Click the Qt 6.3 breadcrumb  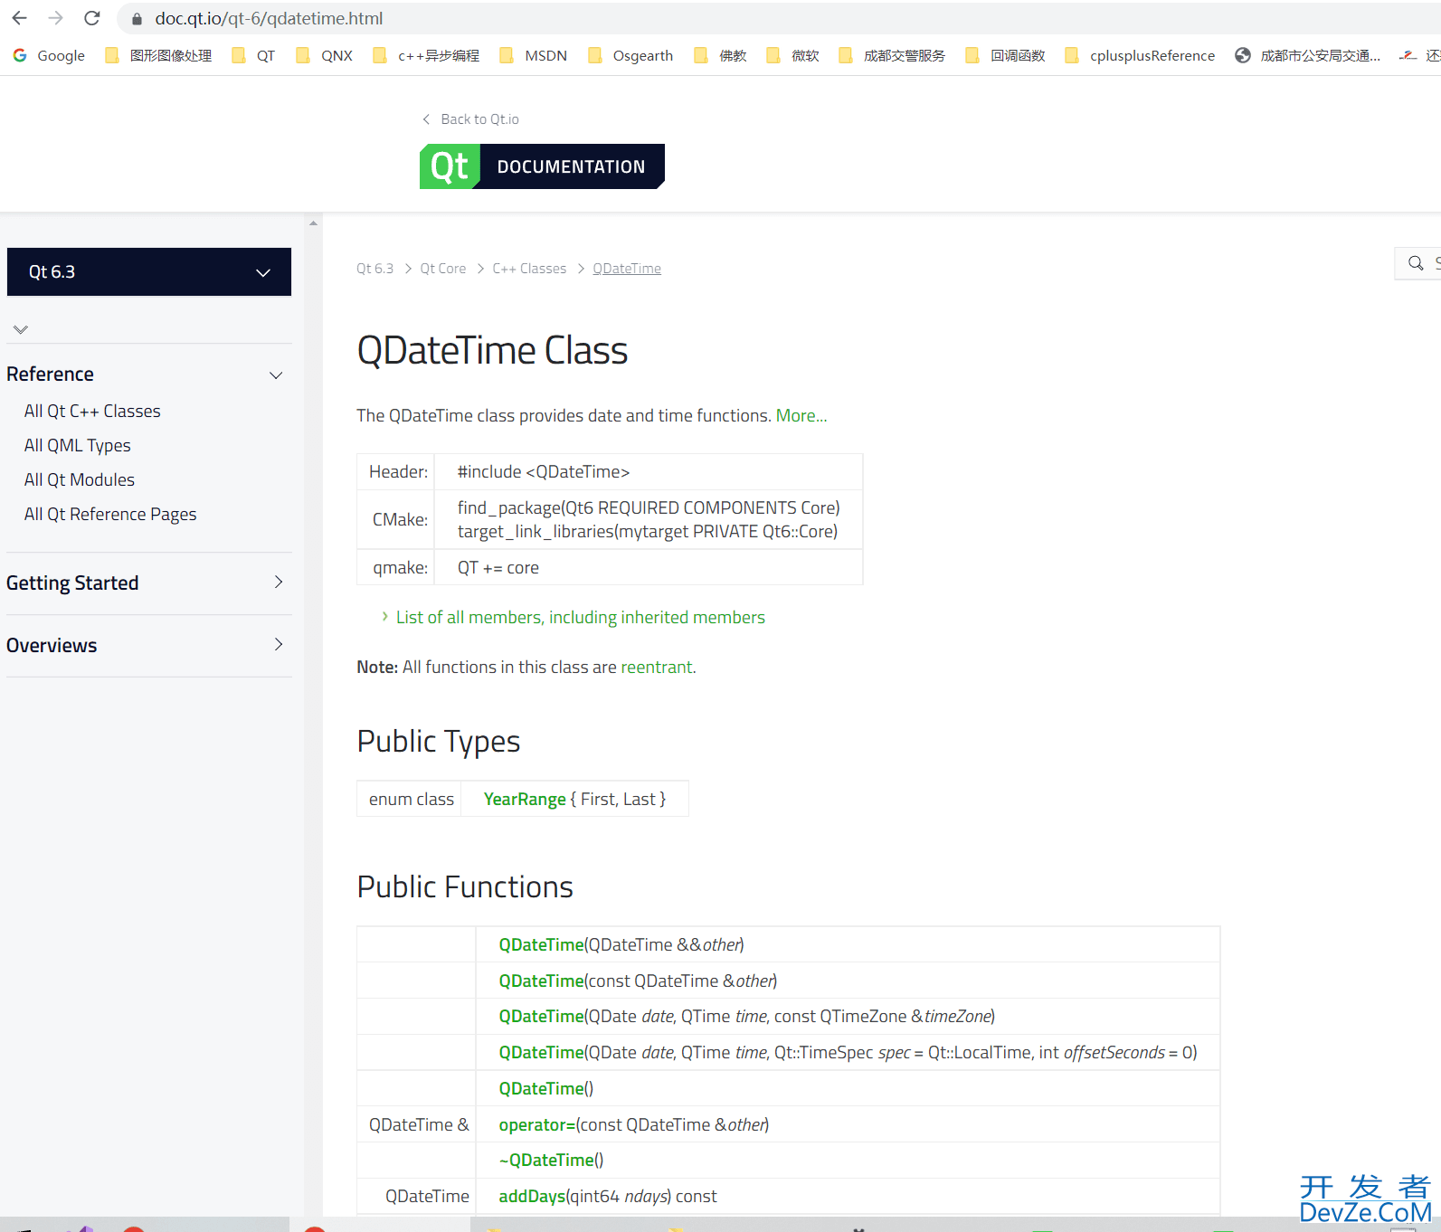pos(374,269)
